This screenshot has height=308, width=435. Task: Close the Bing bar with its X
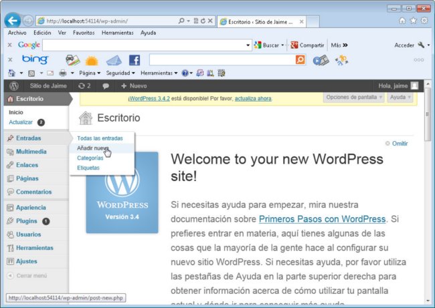pyautogui.click(x=10, y=59)
